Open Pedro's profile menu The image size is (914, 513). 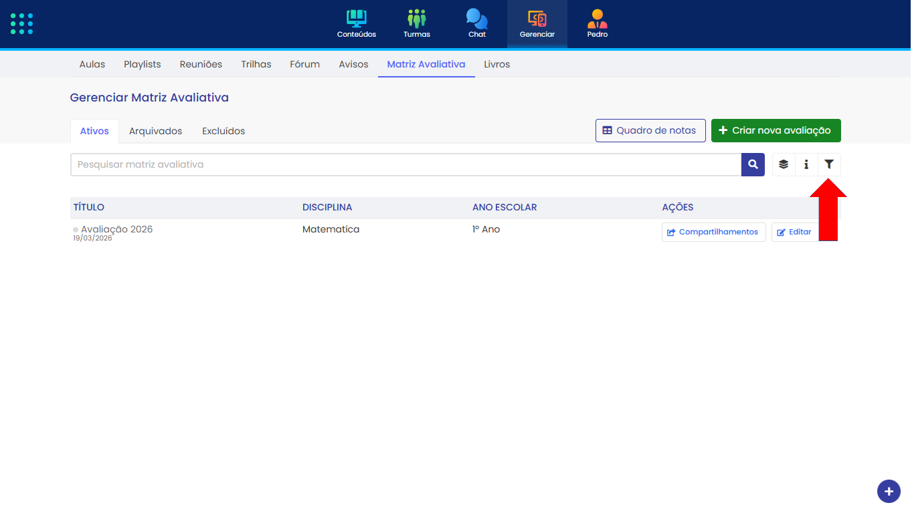coord(598,24)
